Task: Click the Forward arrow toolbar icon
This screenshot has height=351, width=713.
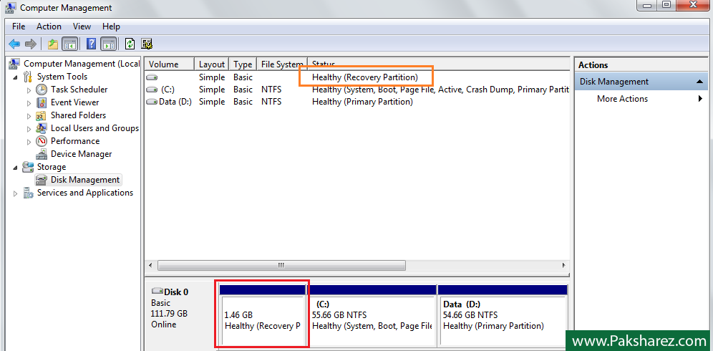Action: 31,44
